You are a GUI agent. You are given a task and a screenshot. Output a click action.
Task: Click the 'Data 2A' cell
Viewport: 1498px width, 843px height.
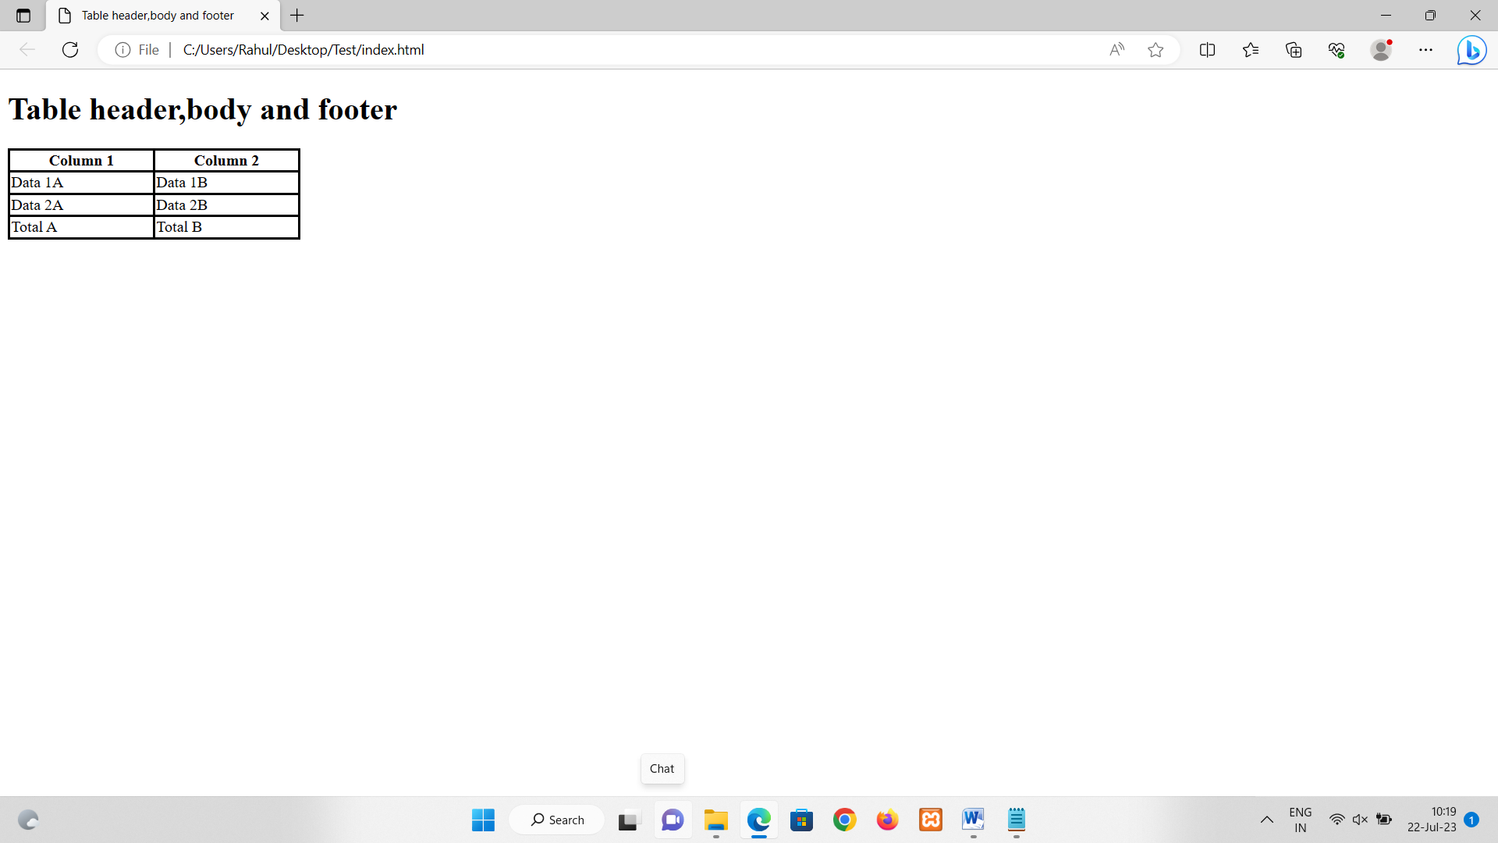[81, 205]
